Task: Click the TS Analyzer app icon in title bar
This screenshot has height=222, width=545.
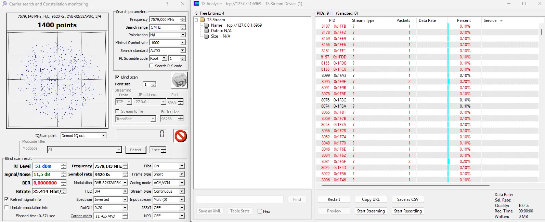Action: 196,4
